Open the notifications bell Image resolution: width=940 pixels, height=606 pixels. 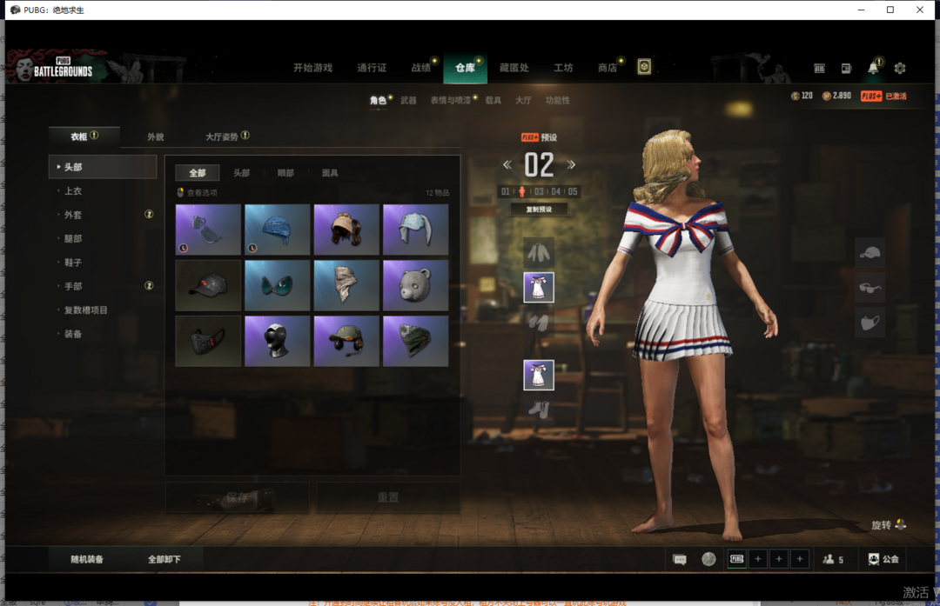click(874, 68)
